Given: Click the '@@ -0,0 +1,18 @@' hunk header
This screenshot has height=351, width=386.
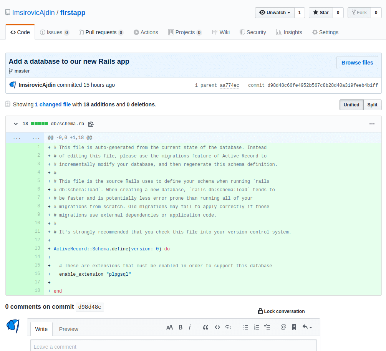Looking at the screenshot, I should (x=70, y=138).
